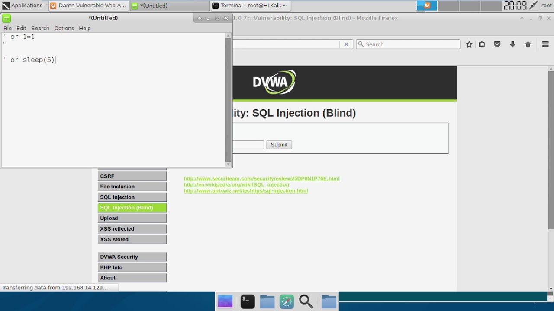Image resolution: width=554 pixels, height=311 pixels.
Task: Open the CSRF page in the DVWA sidebar
Action: [132, 176]
